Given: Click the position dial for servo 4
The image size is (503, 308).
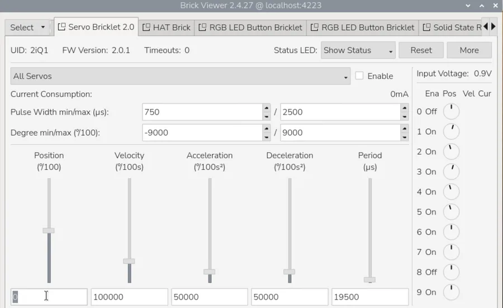Looking at the screenshot, I should (451, 192).
